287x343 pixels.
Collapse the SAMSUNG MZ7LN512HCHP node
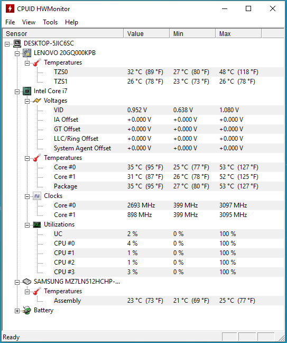point(17,283)
